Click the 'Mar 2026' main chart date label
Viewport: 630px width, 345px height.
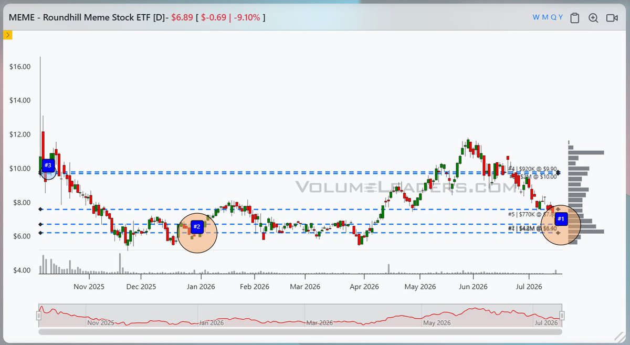(305, 287)
